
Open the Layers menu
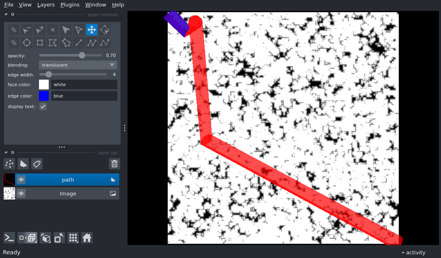click(x=46, y=5)
